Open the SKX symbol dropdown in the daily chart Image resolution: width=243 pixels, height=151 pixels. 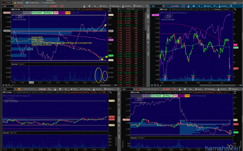(x=164, y=6)
